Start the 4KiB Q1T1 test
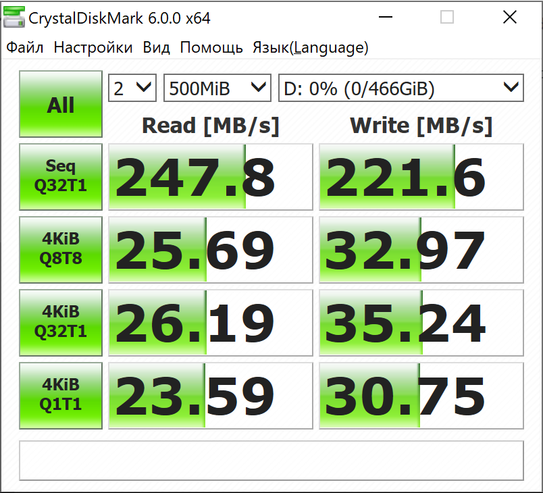Image resolution: width=543 pixels, height=493 pixels. (x=61, y=396)
